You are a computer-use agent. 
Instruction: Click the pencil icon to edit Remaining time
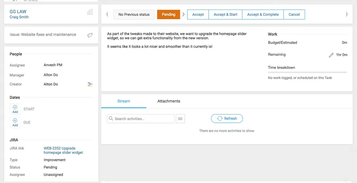pyautogui.click(x=331, y=55)
